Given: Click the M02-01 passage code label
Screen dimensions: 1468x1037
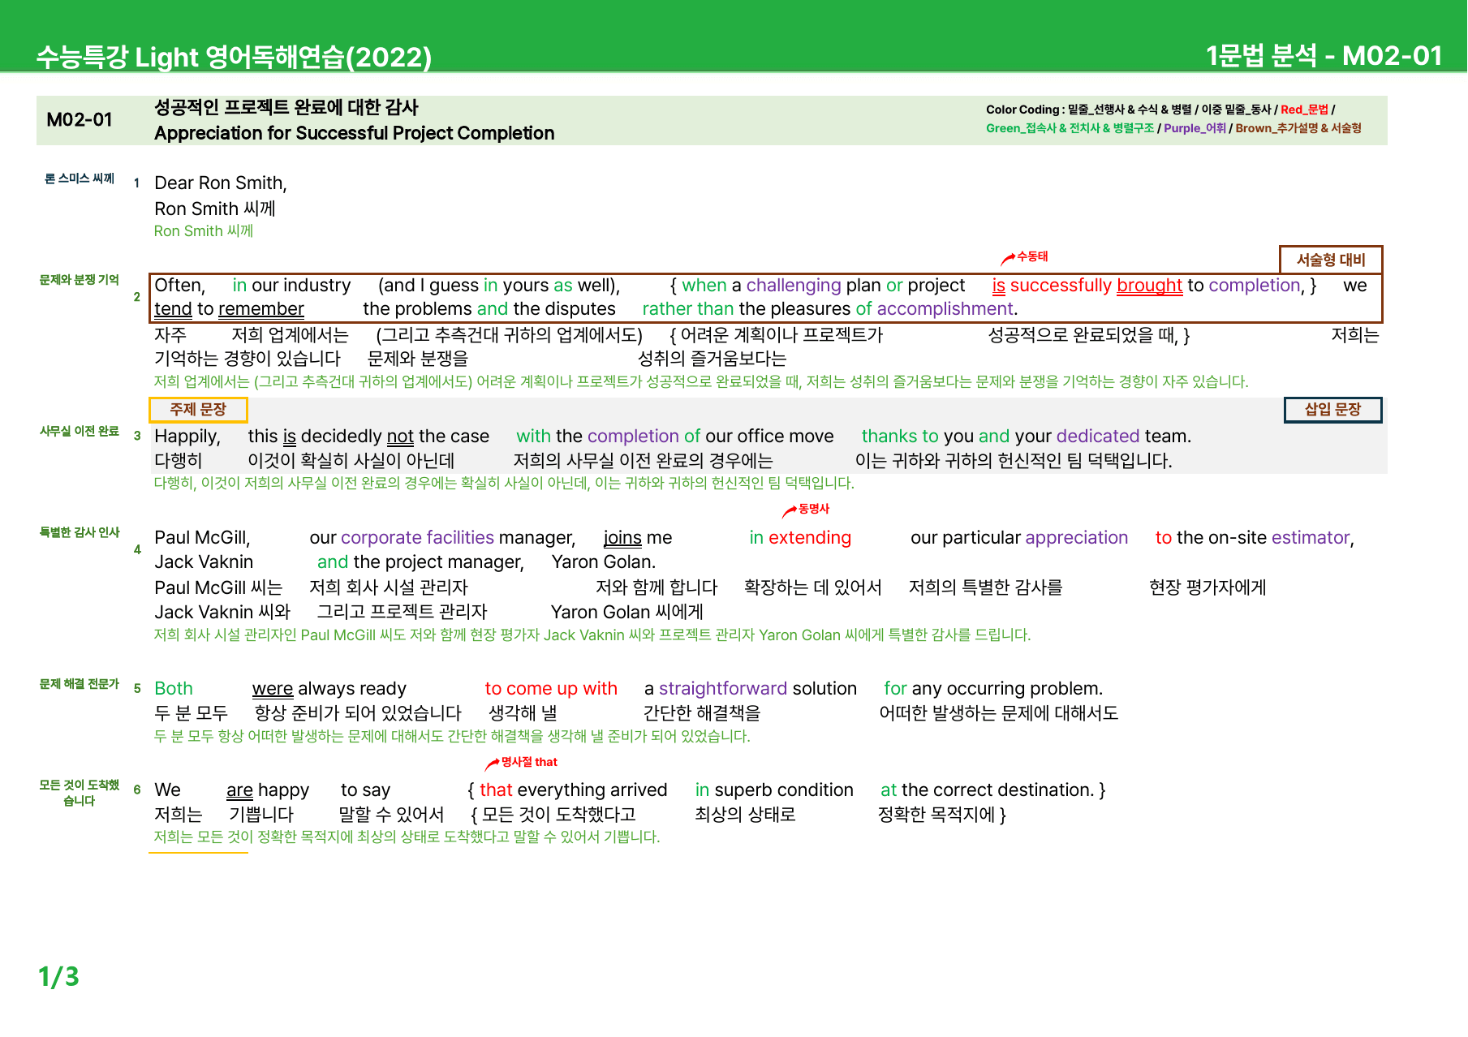Looking at the screenshot, I should click(80, 120).
